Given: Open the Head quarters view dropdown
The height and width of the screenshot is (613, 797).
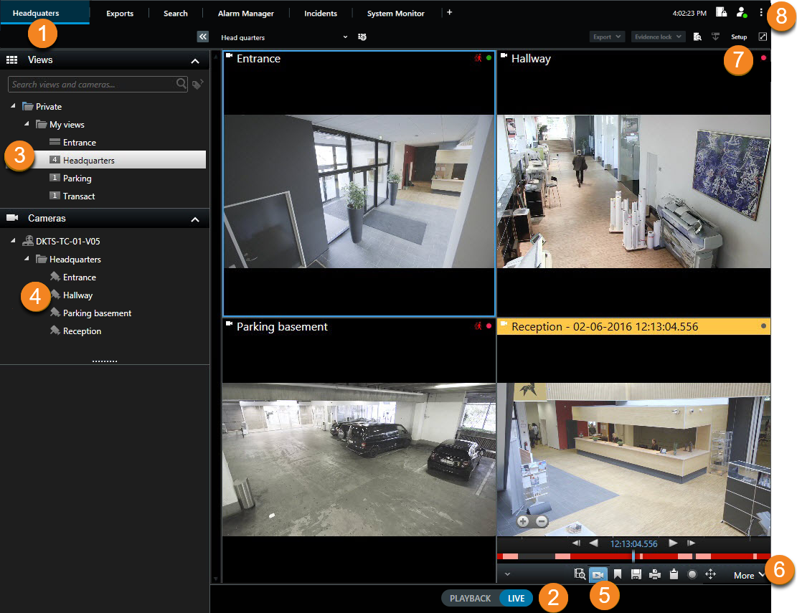Looking at the screenshot, I should [x=345, y=37].
